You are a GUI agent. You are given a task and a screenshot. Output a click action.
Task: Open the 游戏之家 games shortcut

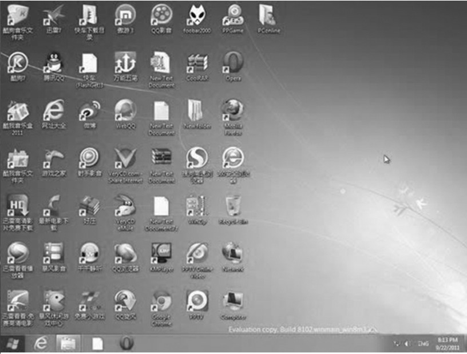[54, 162]
